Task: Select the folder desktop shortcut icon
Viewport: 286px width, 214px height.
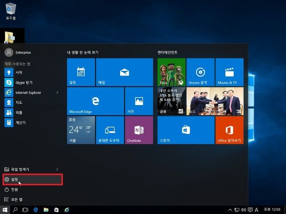Action: coord(10,38)
